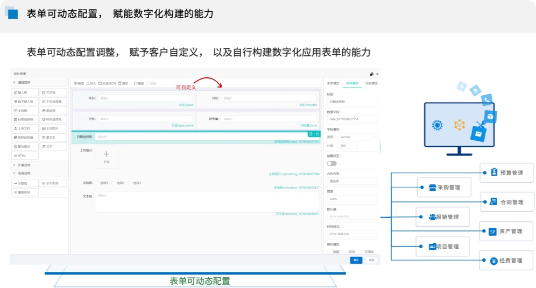The height and width of the screenshot is (288, 536).
Task: Switch to the 表单属性 tab
Action: coord(333,83)
